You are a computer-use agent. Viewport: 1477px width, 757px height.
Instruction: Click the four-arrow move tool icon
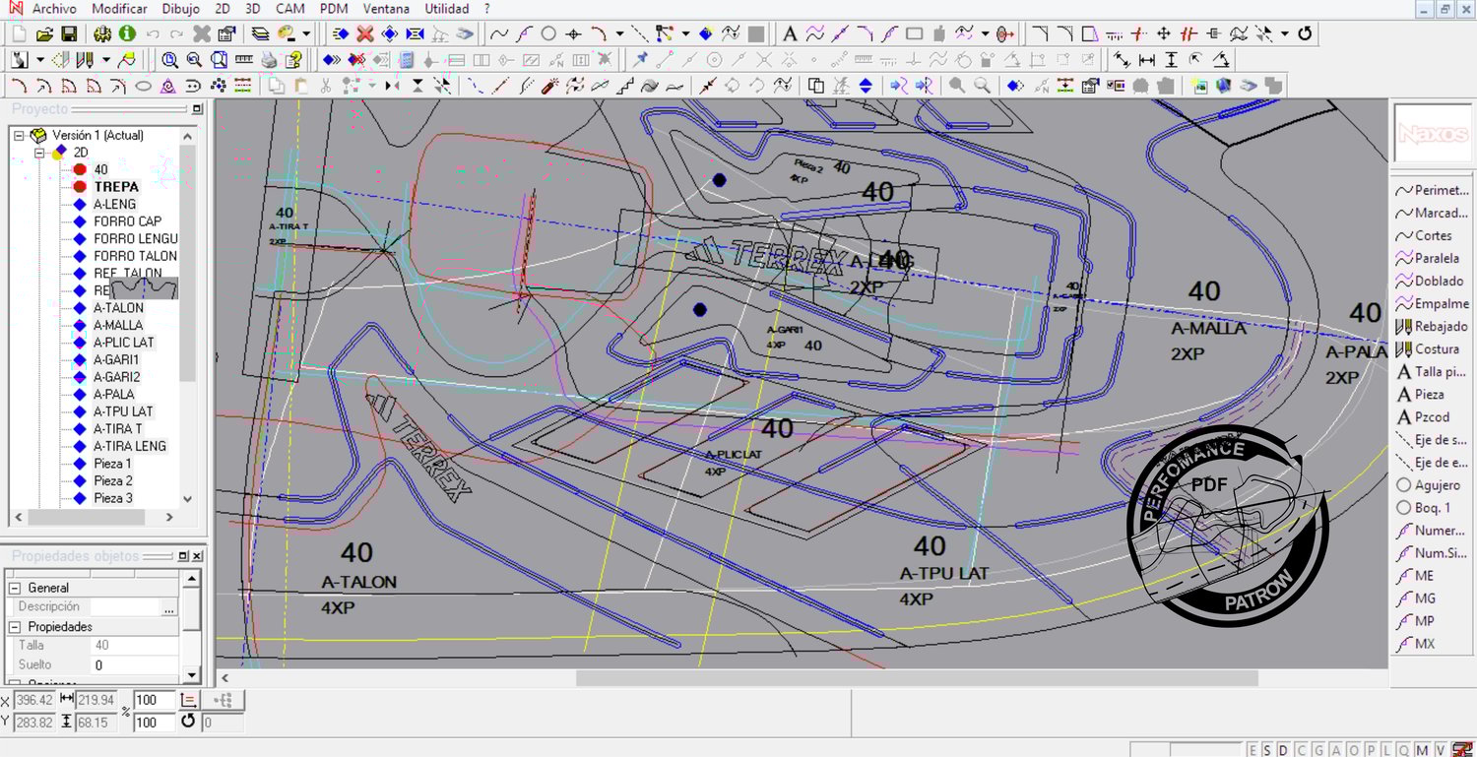pyautogui.click(x=1163, y=34)
